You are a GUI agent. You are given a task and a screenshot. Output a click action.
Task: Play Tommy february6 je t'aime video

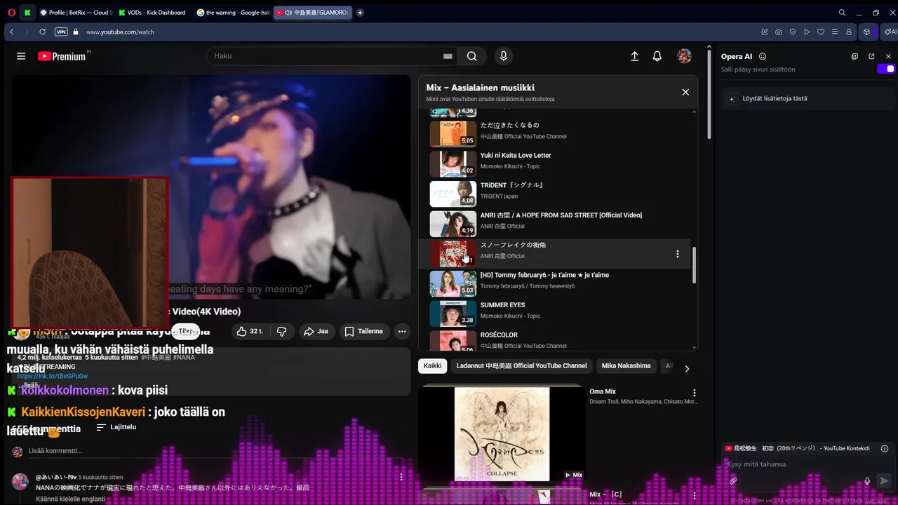pyautogui.click(x=554, y=283)
